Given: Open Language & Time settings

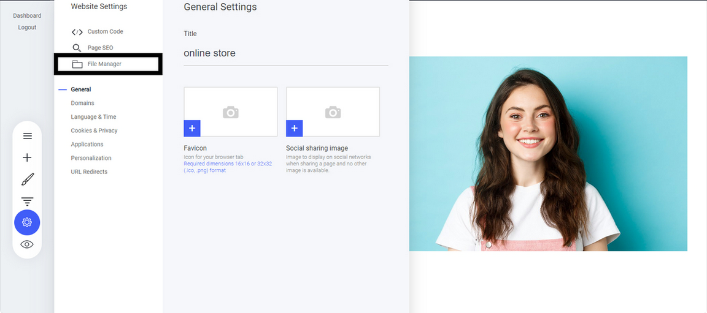Looking at the screenshot, I should pos(93,117).
